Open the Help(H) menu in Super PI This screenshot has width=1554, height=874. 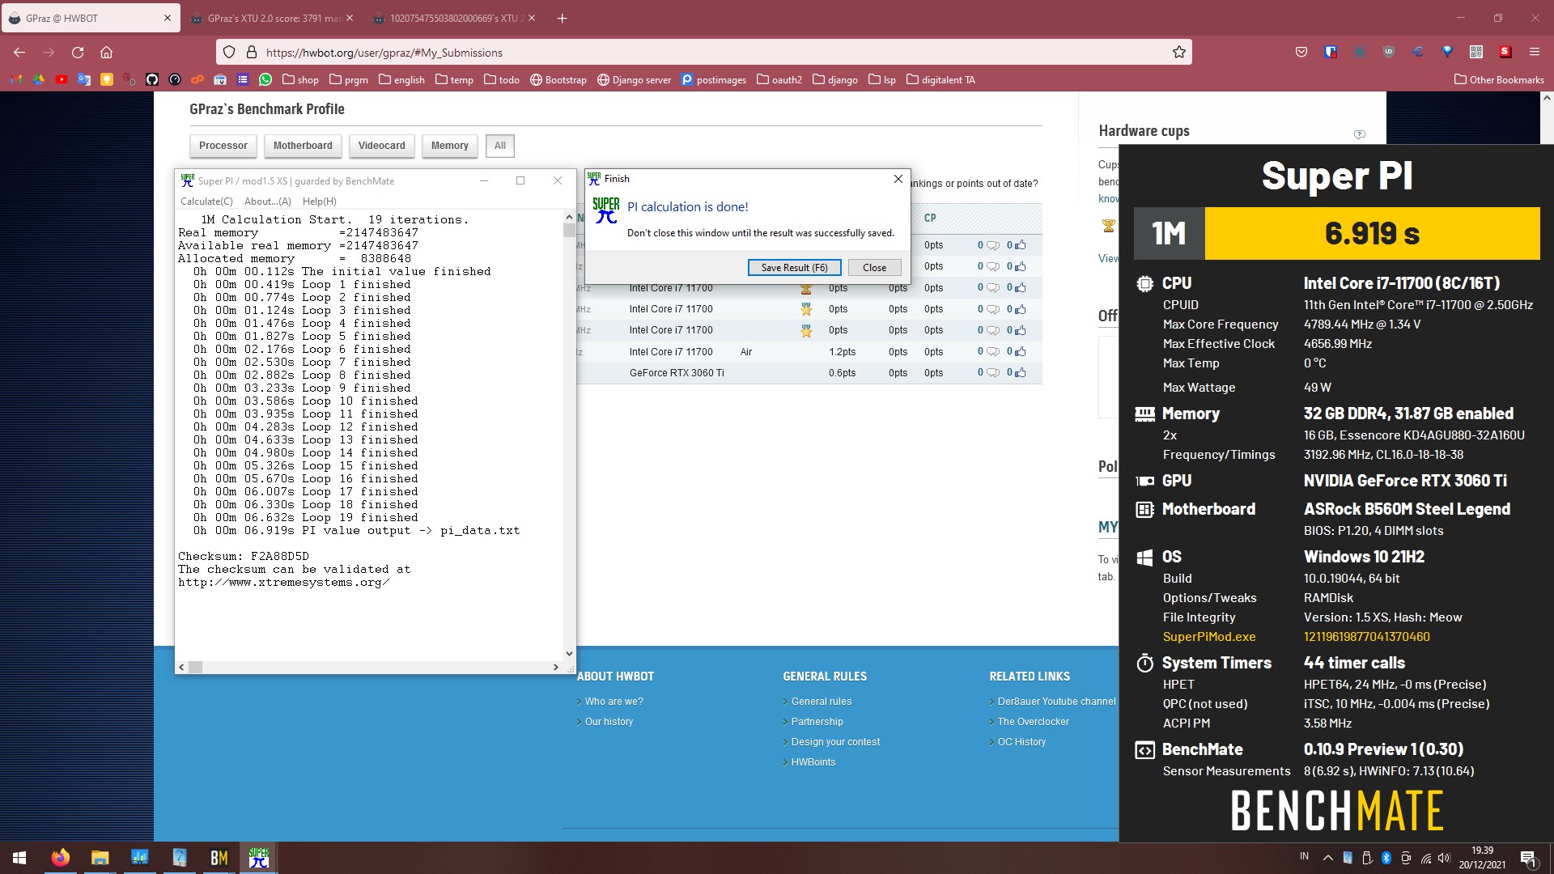point(319,202)
